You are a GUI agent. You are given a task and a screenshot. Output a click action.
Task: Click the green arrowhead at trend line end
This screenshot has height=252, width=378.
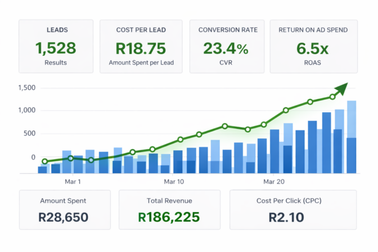(342, 89)
